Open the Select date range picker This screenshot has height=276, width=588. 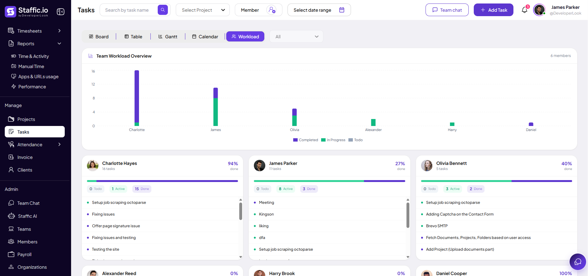tap(319, 10)
